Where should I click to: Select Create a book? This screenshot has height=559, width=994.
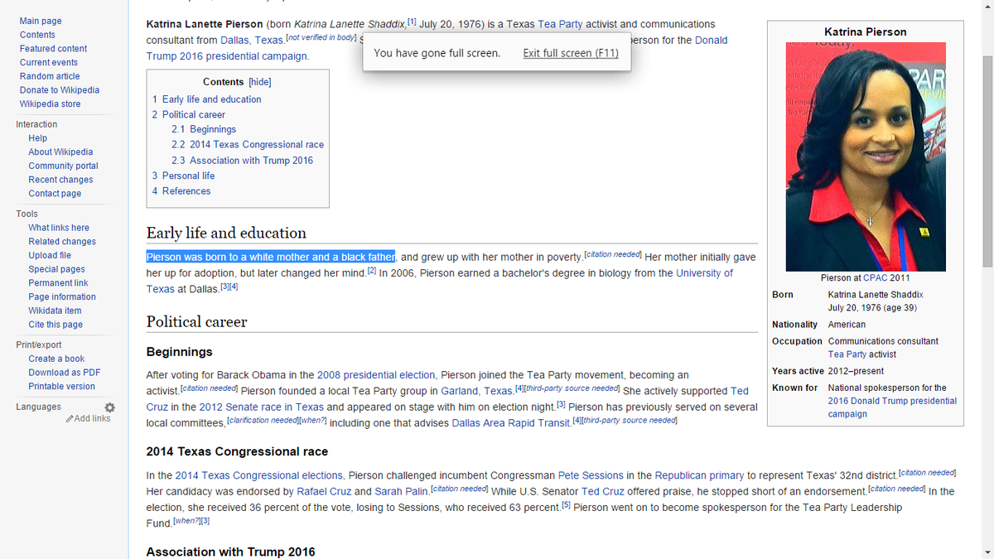pyautogui.click(x=56, y=359)
